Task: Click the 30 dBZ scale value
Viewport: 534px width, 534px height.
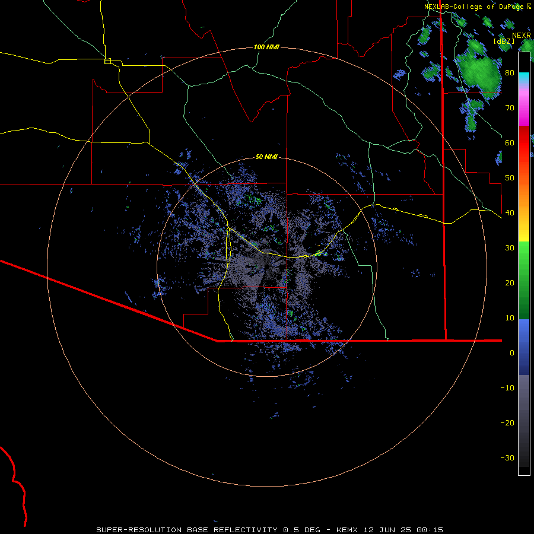Action: point(510,248)
